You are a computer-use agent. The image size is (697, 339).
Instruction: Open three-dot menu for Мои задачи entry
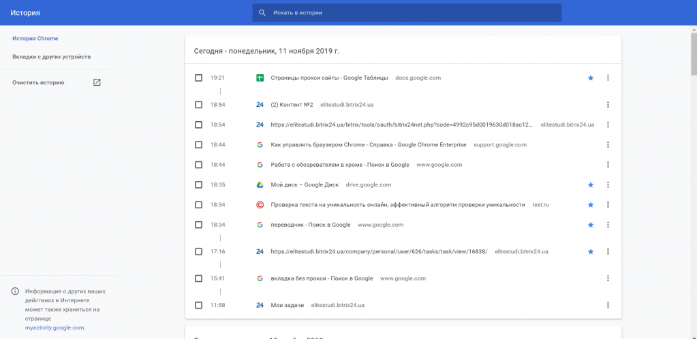(608, 305)
